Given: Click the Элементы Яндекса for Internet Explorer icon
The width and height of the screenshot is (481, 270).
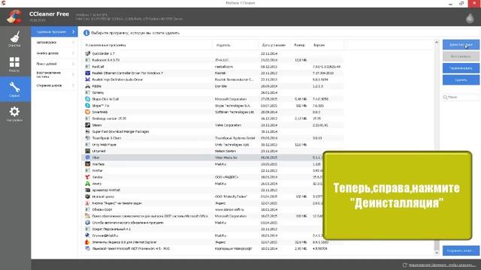Looking at the screenshot, I should click(87, 241).
